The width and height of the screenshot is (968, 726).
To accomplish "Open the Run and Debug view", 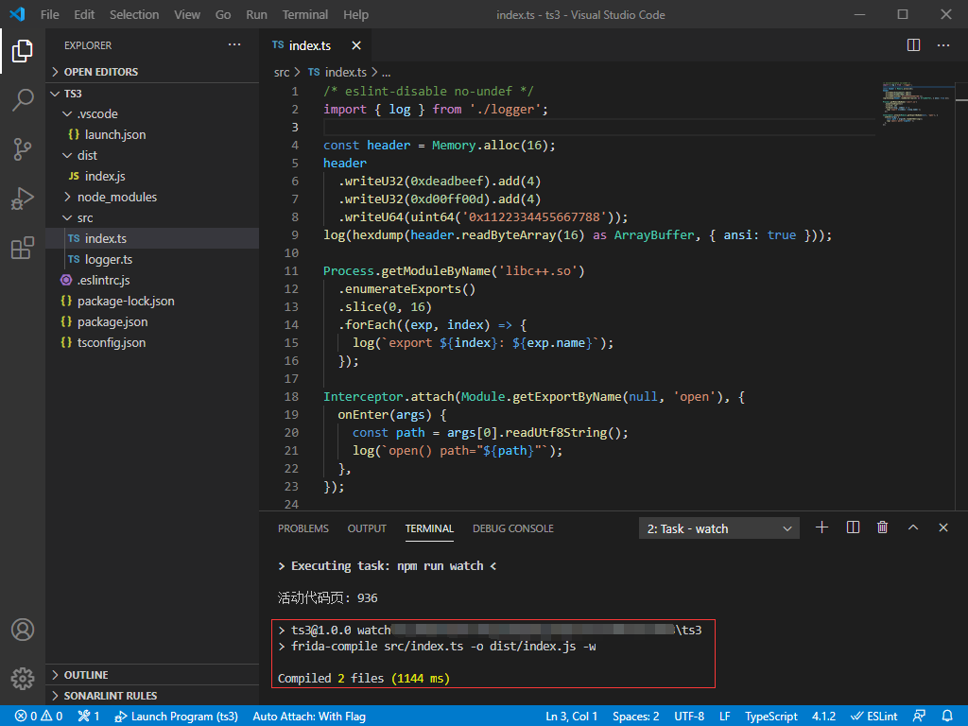I will (x=23, y=199).
